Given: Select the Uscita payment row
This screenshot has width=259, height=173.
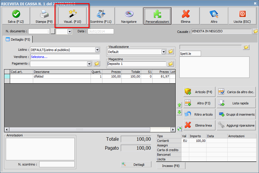Looking at the screenshot, I should coord(206,159).
